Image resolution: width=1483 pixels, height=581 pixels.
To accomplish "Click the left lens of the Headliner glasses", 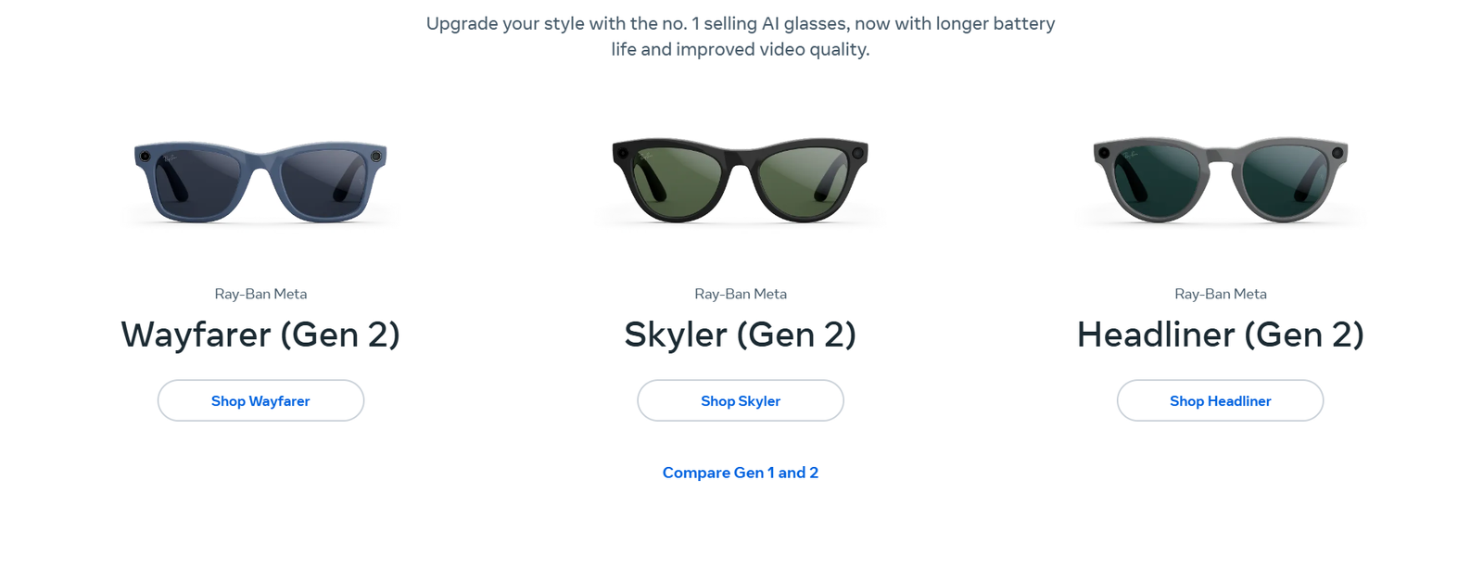I will pyautogui.click(x=1158, y=179).
